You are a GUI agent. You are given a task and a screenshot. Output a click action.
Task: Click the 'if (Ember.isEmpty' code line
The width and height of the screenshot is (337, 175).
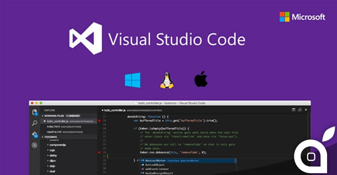tap(161, 129)
